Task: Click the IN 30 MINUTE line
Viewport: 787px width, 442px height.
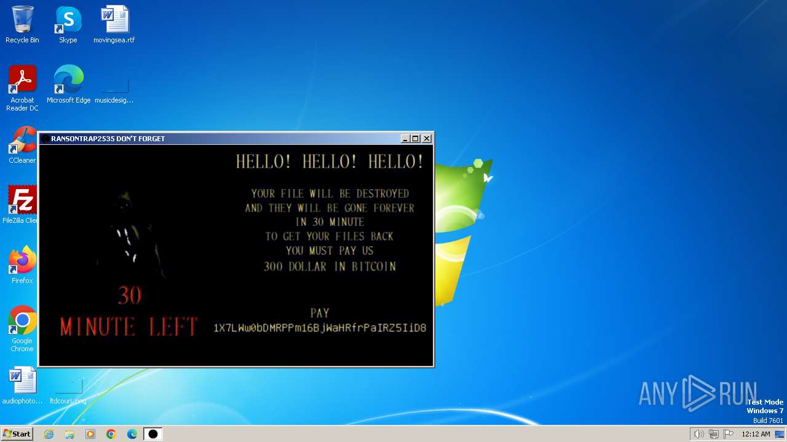Action: 330,222
